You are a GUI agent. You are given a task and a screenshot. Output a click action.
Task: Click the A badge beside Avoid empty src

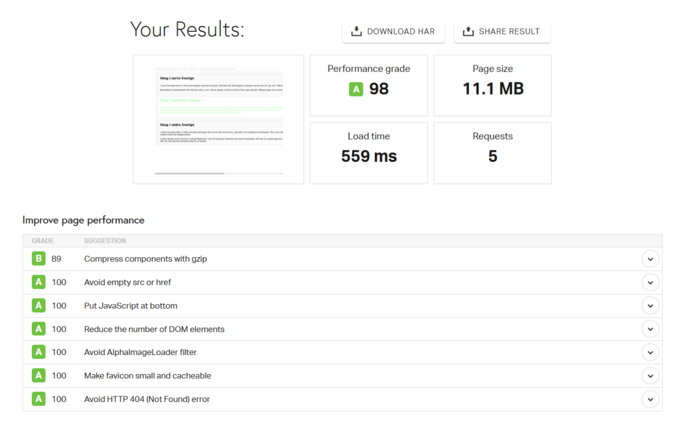[x=39, y=282]
